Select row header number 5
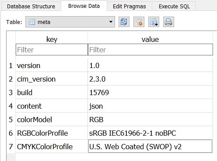This screenshot has width=217, height=161. 11,119
